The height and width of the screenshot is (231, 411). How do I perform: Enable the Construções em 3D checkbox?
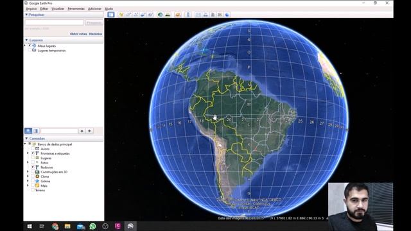click(x=33, y=172)
